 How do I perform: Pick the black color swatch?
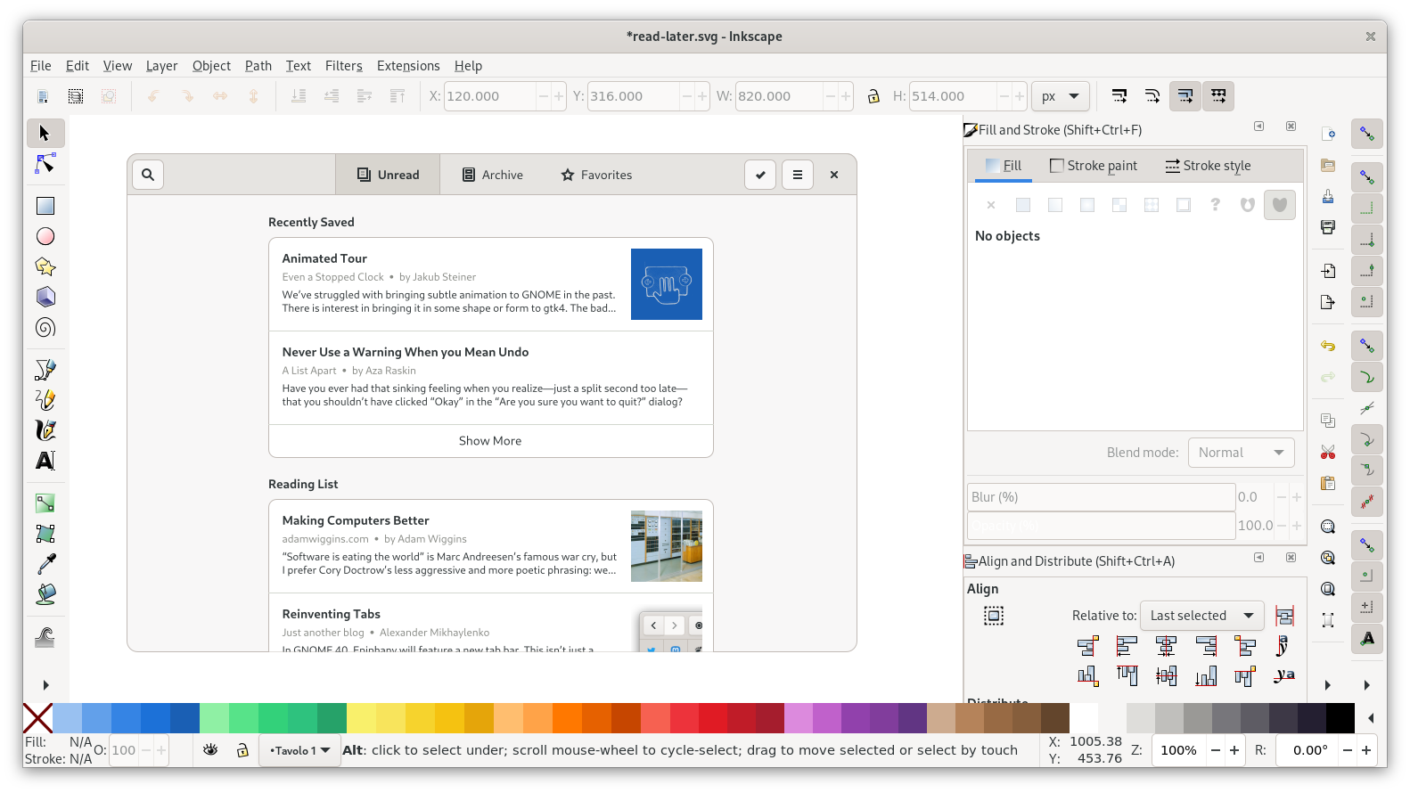(x=1340, y=718)
